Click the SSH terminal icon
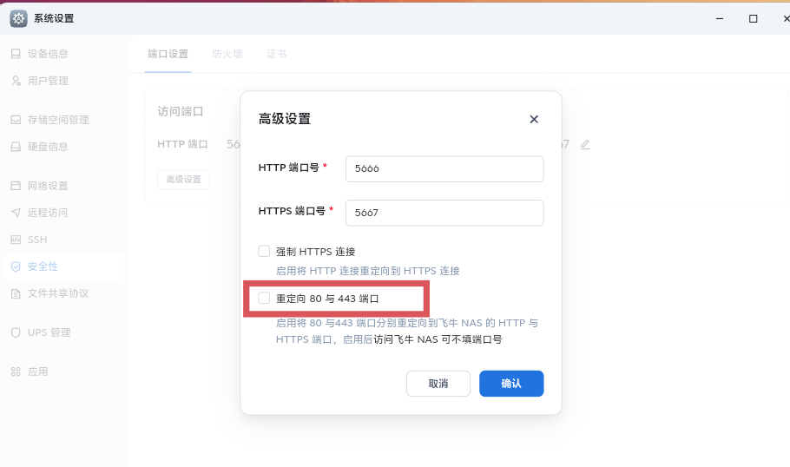Screen dimensions: 790x467 [x=15, y=240]
